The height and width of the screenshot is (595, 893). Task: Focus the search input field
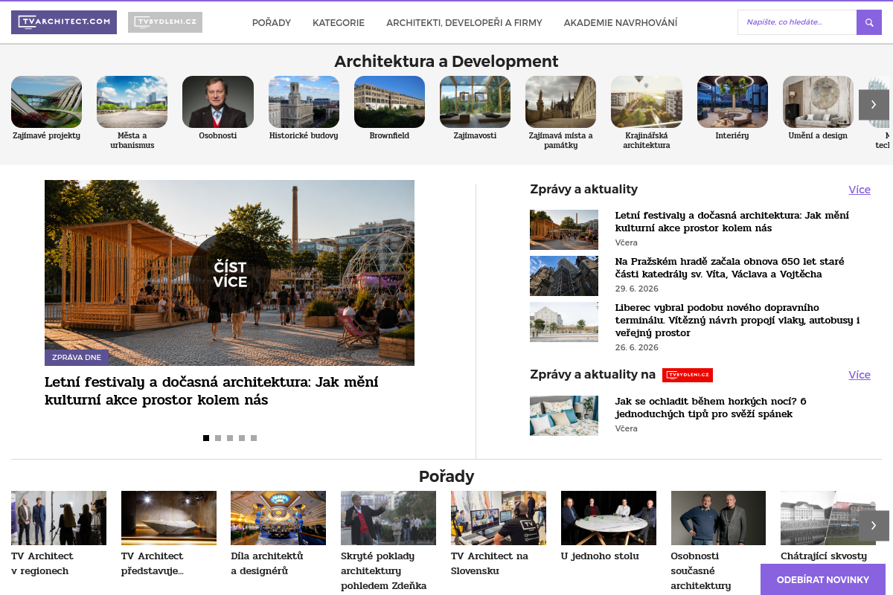pos(797,22)
